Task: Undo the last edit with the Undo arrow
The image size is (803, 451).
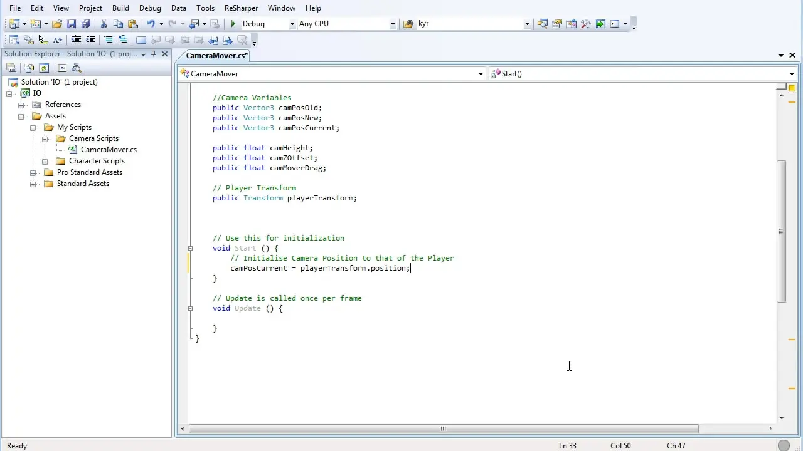Action: point(151,24)
